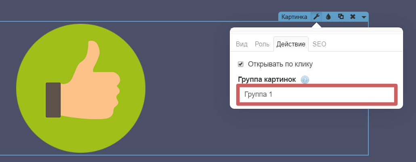The width and height of the screenshot is (416, 162).
Task: Open the Роль tab
Action: (262, 44)
